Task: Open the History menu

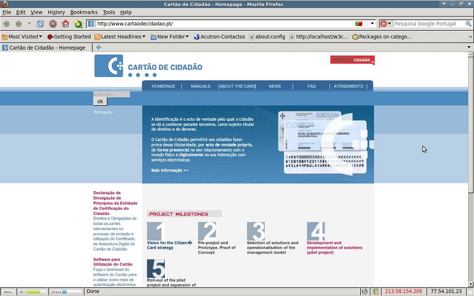Action: point(56,12)
